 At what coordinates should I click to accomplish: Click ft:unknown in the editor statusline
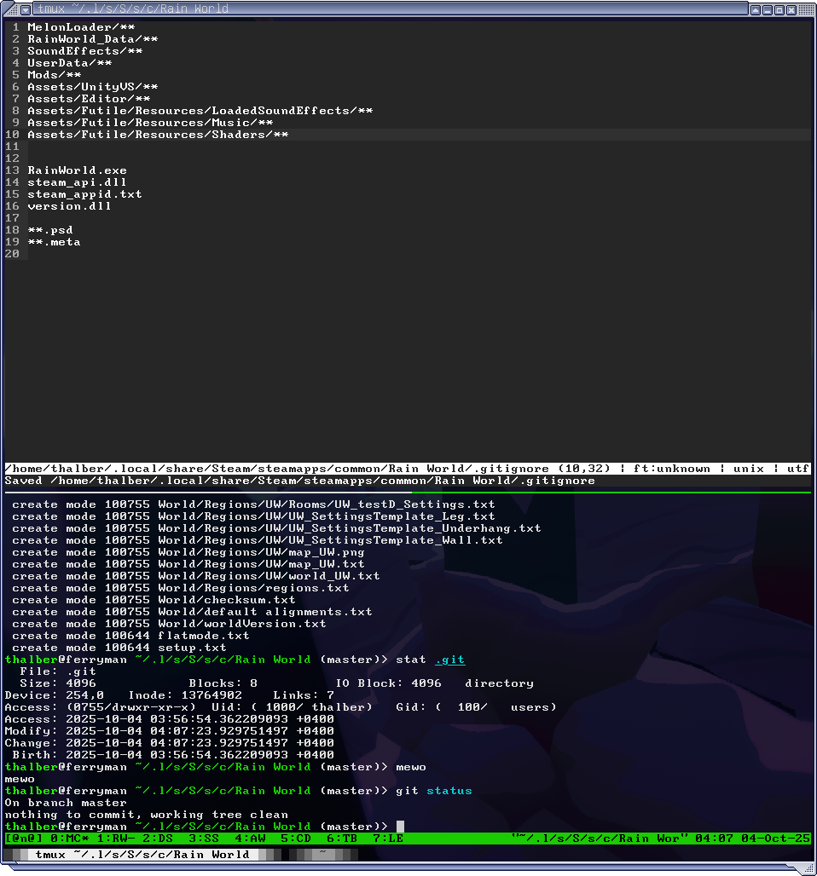pyautogui.click(x=674, y=467)
